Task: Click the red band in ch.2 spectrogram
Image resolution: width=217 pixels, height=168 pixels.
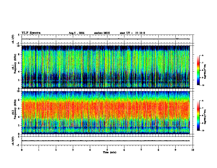Action: [105, 110]
